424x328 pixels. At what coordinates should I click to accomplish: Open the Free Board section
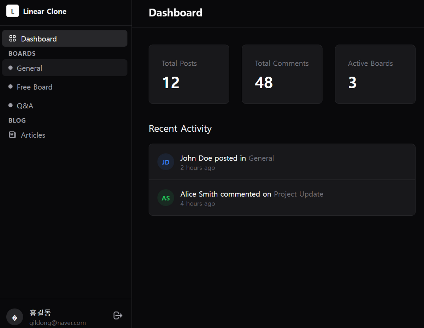click(35, 87)
